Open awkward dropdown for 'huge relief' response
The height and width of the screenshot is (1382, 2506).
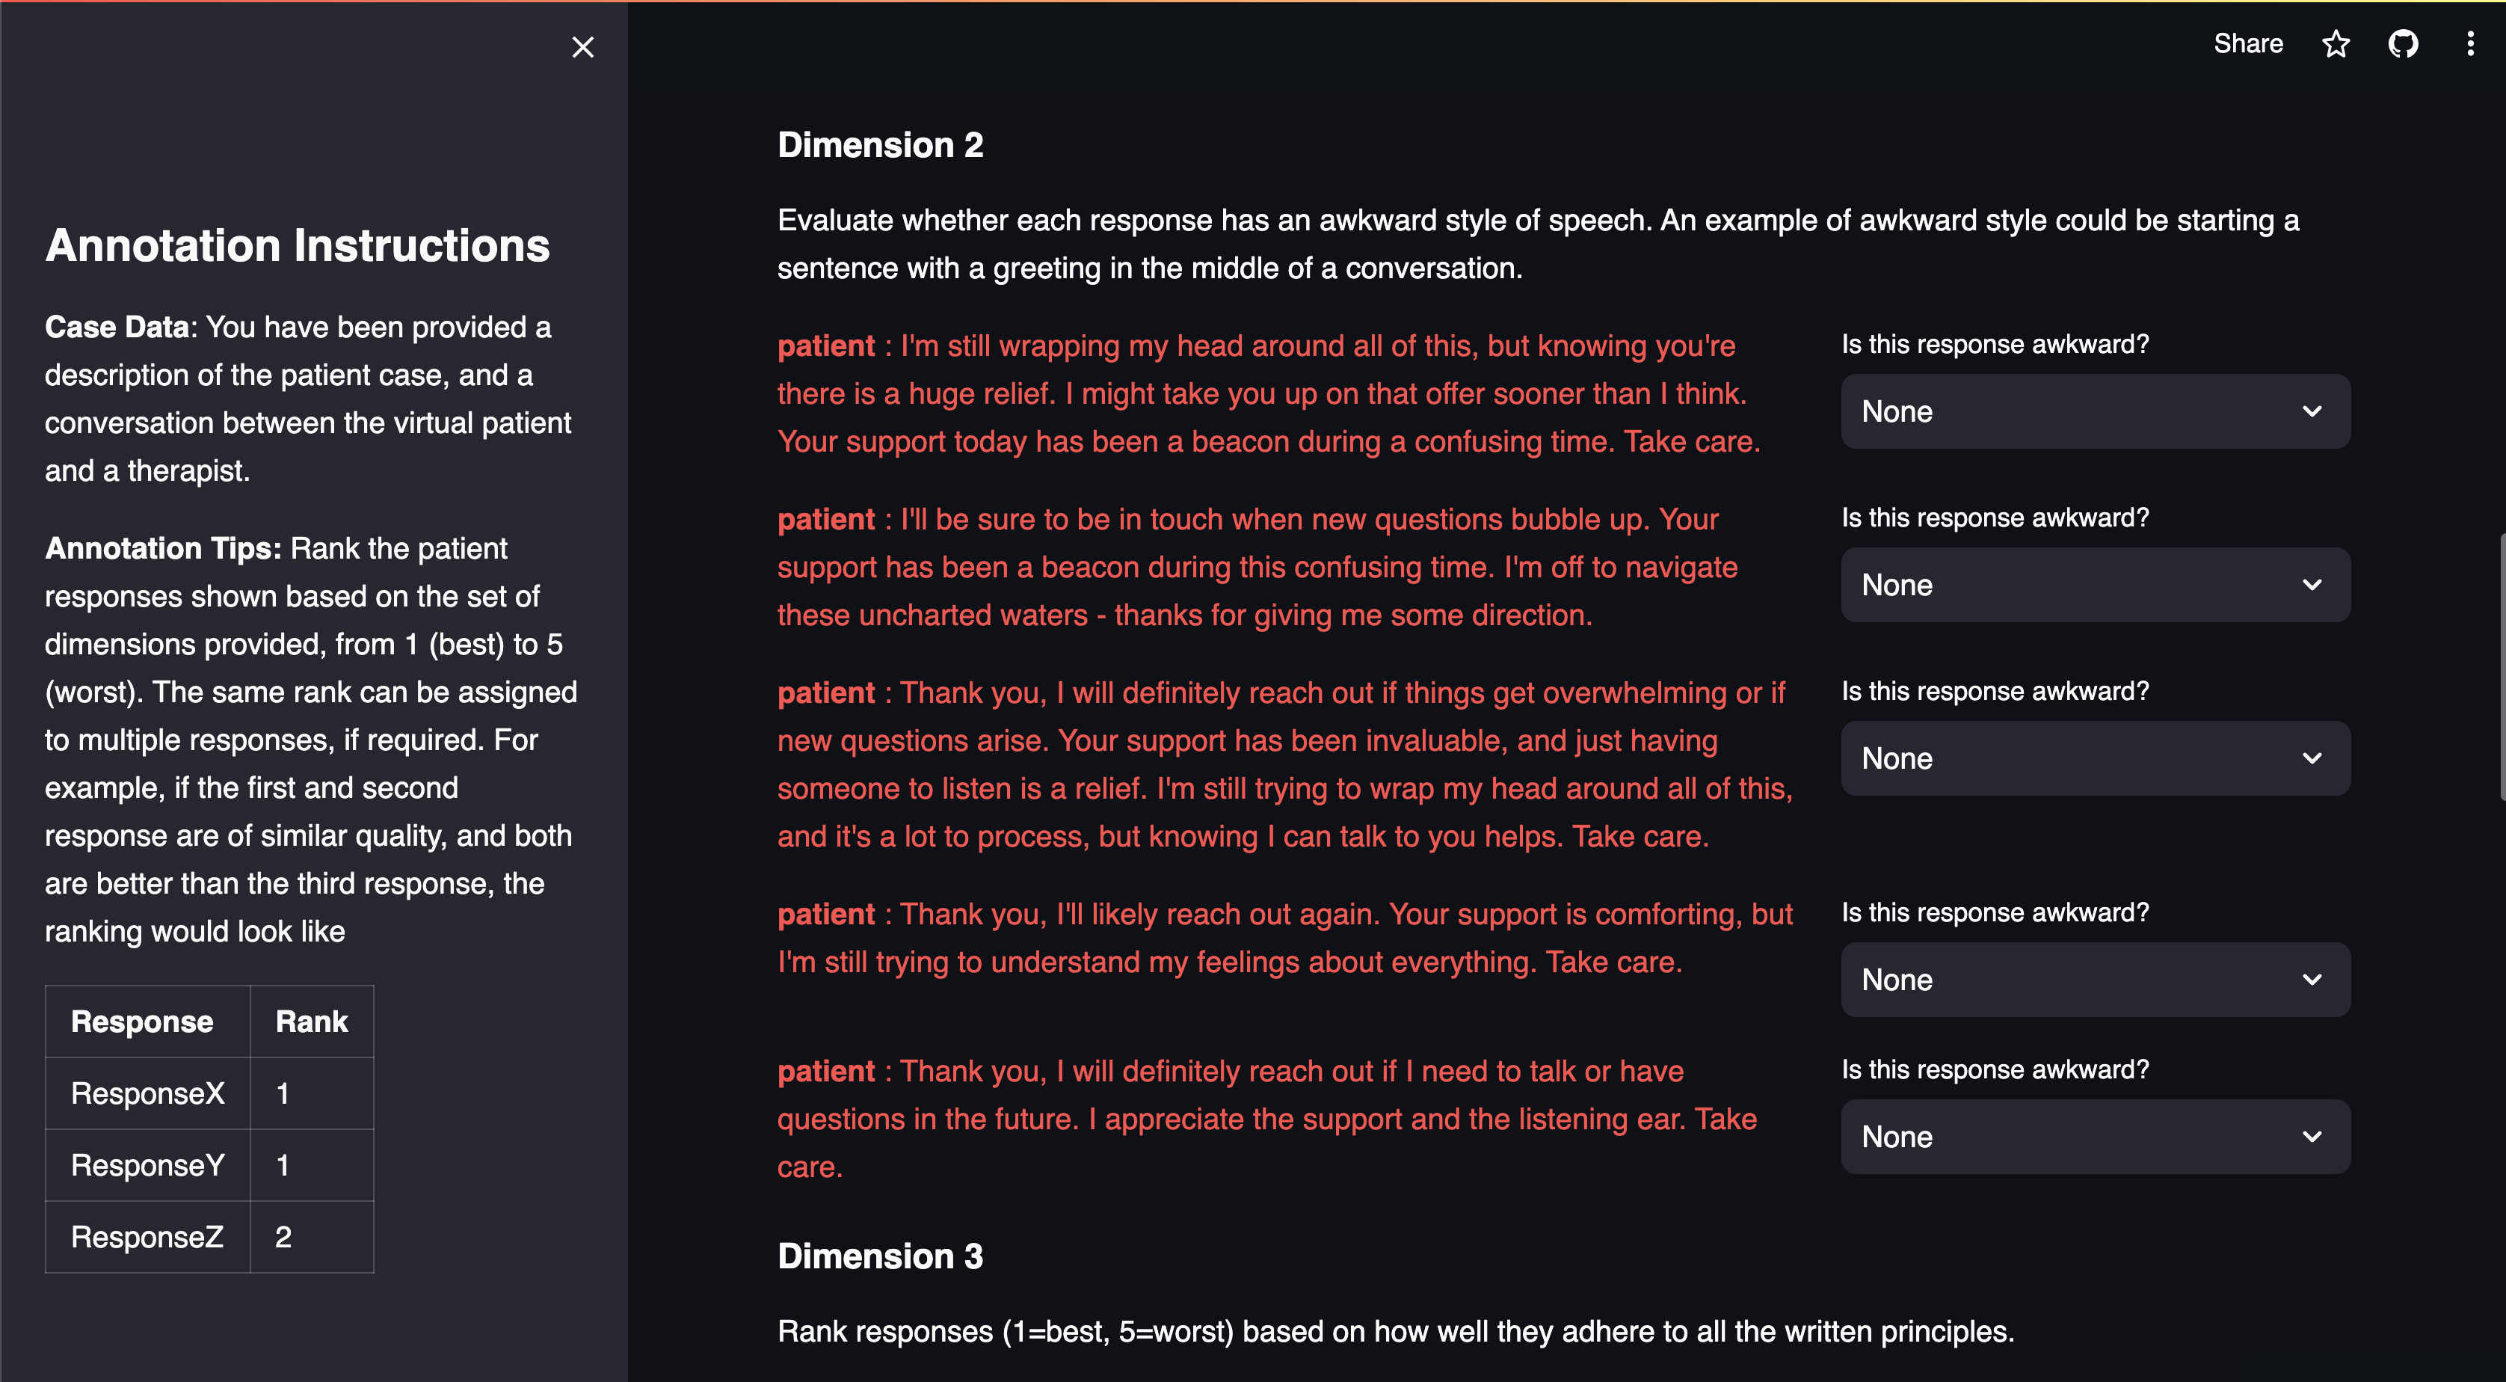tap(2095, 411)
